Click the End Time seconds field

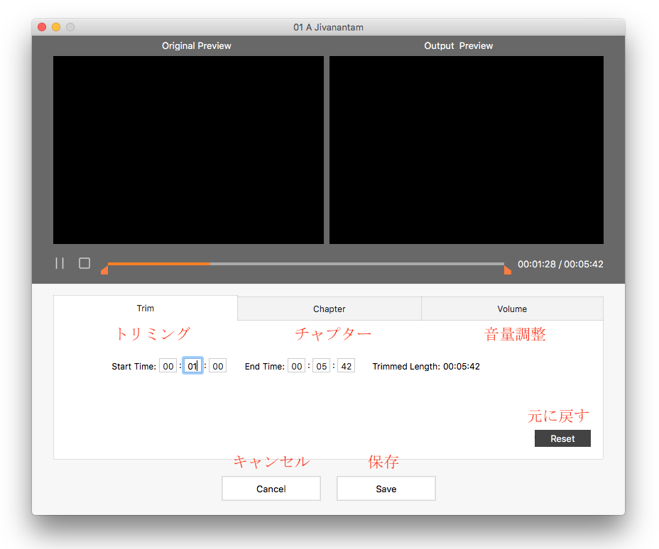[x=346, y=367]
